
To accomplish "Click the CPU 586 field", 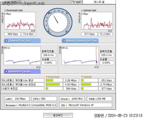I will (x=44, y=99).
